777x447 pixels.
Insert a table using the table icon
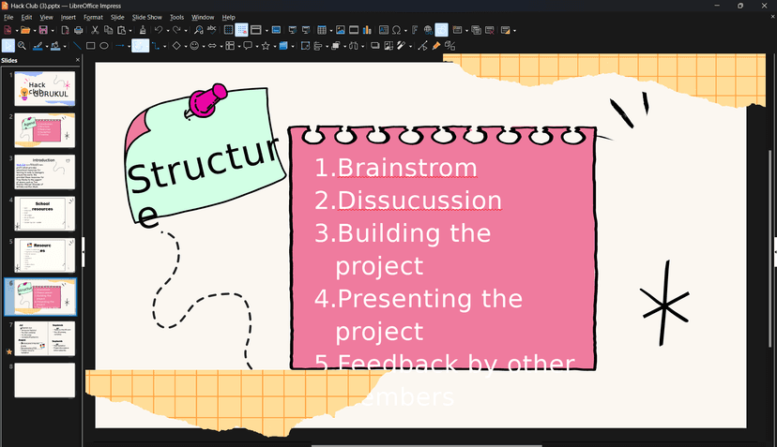[x=322, y=30]
